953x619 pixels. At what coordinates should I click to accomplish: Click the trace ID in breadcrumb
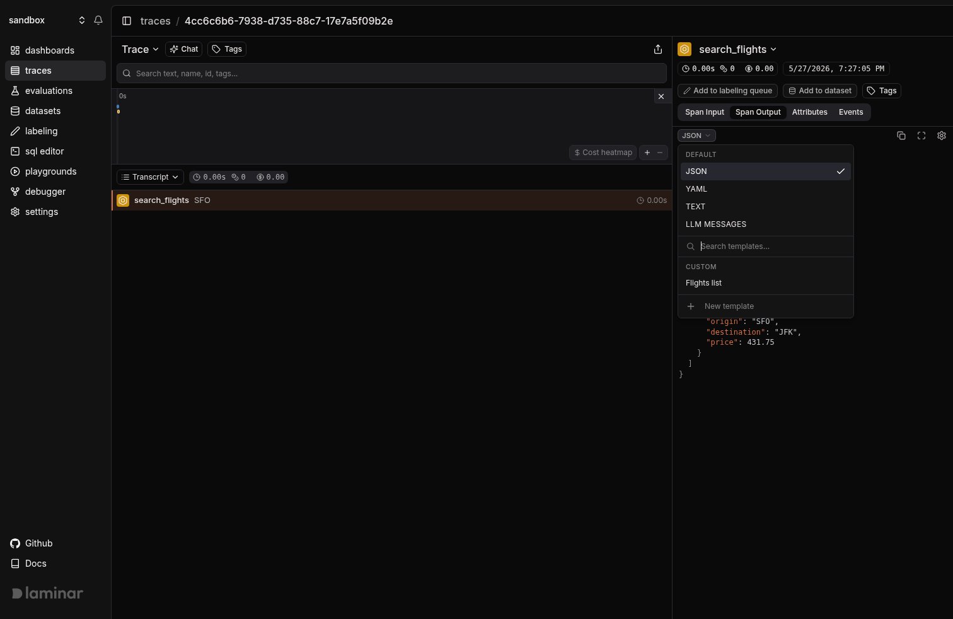pyautogui.click(x=289, y=21)
